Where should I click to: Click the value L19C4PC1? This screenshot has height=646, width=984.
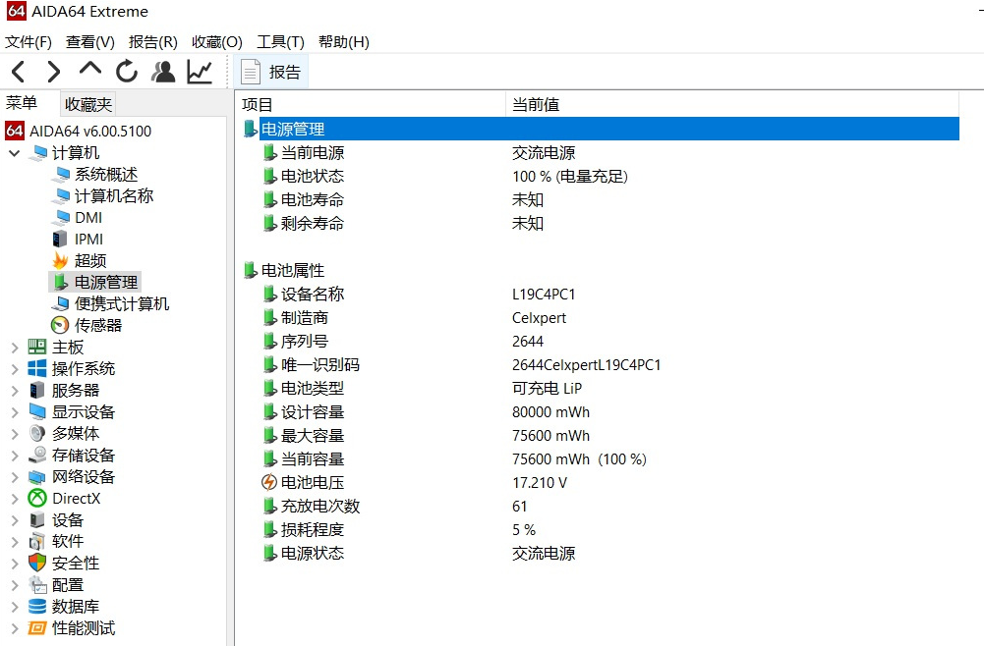(544, 294)
